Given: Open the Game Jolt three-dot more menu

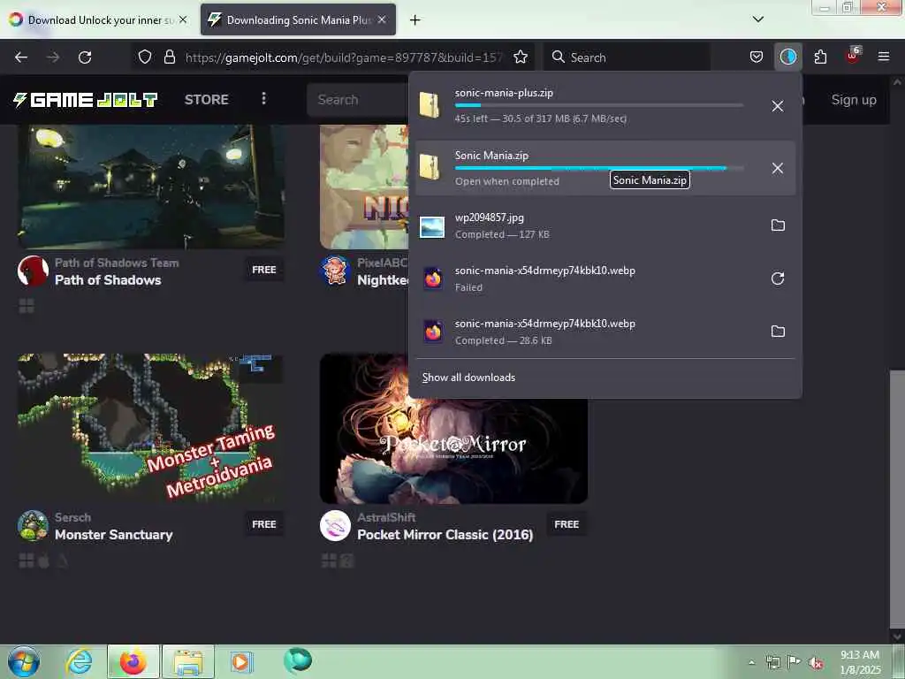Looking at the screenshot, I should click(263, 99).
